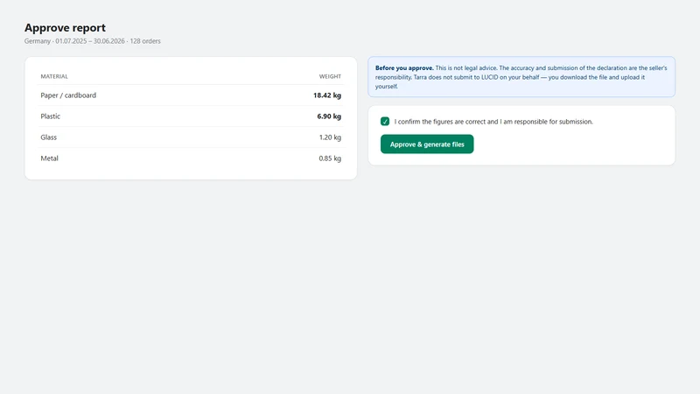Select the Paper / cardboard row
The width and height of the screenshot is (700, 394).
(191, 95)
